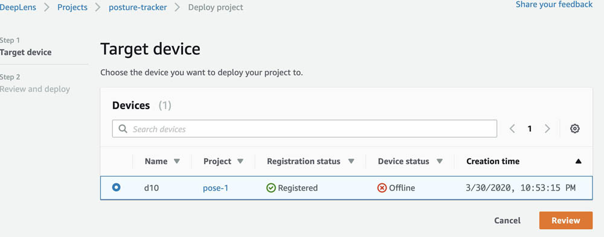Sort by Device status arrow
The image size is (604, 237).
tap(440, 161)
